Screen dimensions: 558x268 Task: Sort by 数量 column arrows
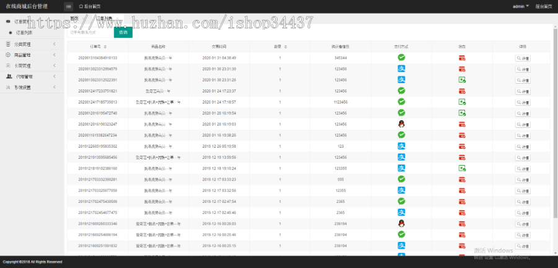(x=285, y=47)
